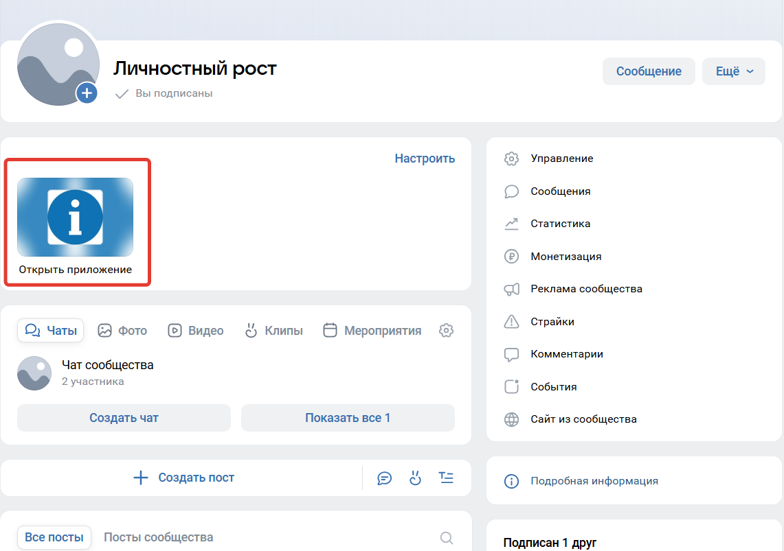Open the Сайт из сообщества globe icon
The image size is (784, 551).
coord(511,419)
